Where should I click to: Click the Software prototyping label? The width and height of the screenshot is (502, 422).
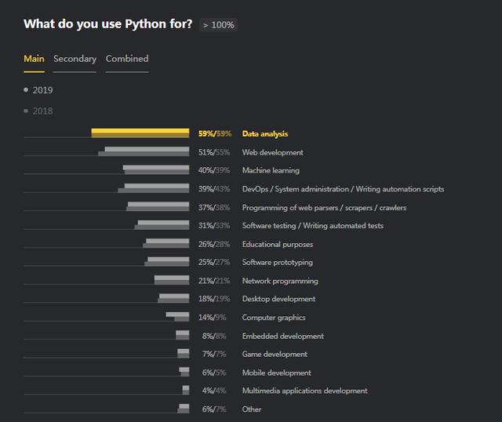point(277,262)
